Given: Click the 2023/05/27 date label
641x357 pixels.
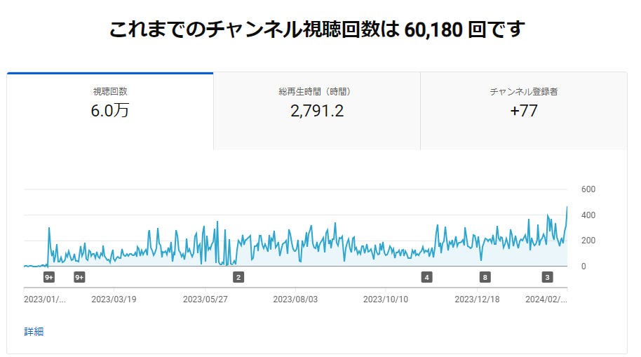Looking at the screenshot, I should 205,299.
